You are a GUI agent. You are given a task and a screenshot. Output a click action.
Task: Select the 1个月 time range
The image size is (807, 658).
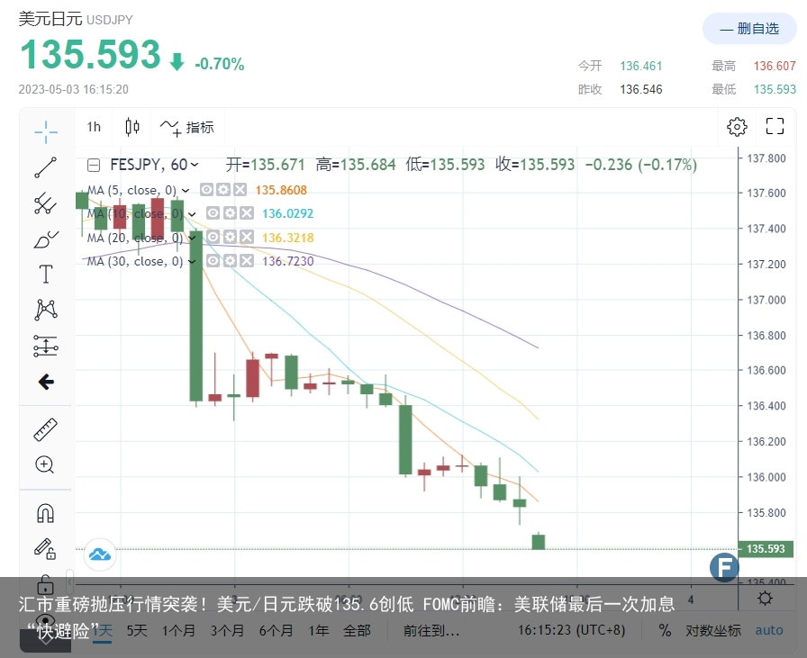[x=178, y=630]
